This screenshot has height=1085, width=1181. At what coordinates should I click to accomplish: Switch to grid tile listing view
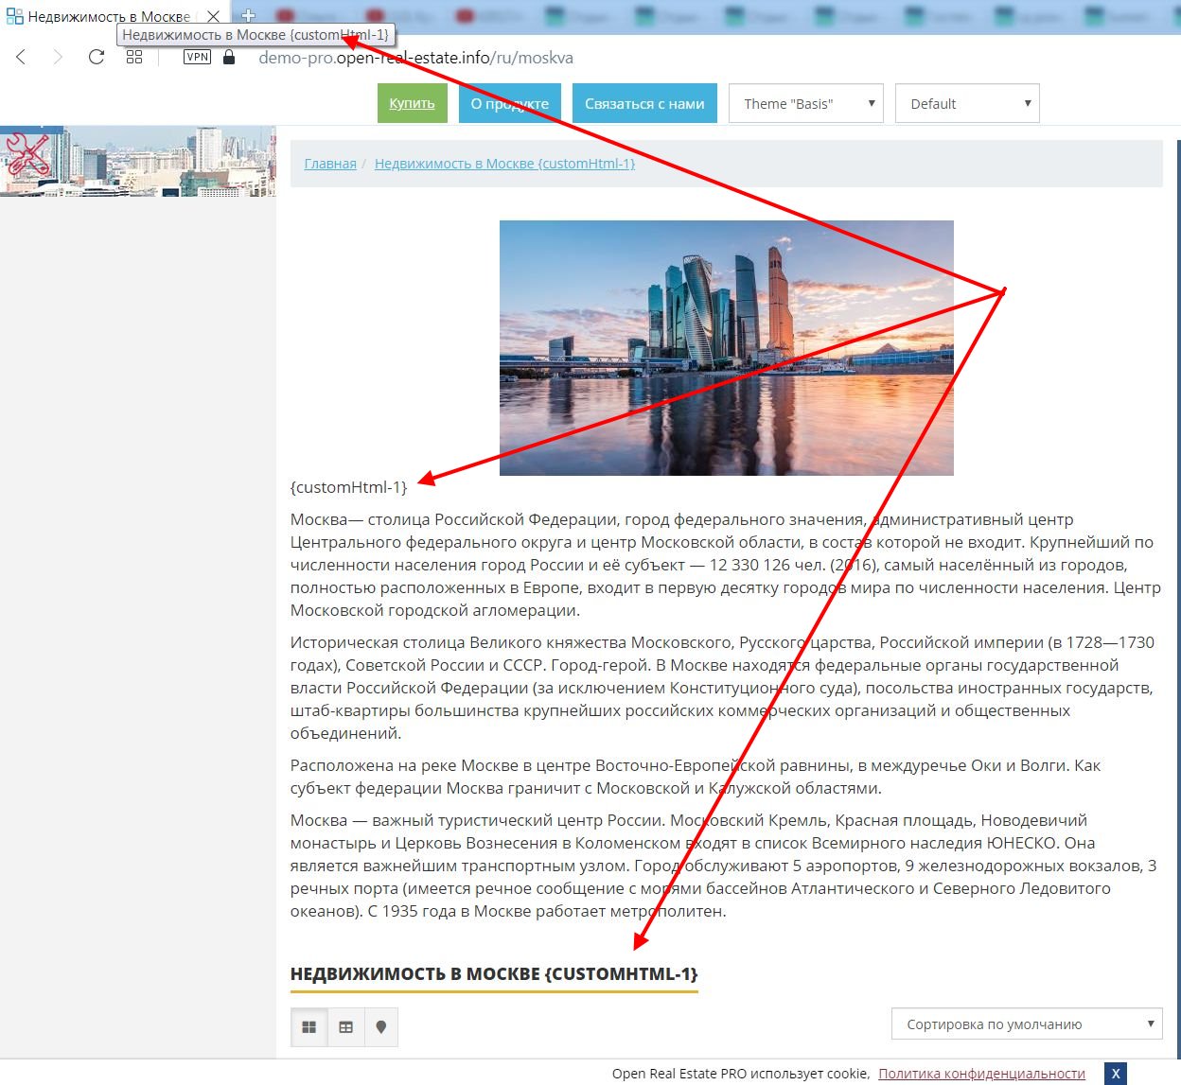click(x=308, y=1027)
